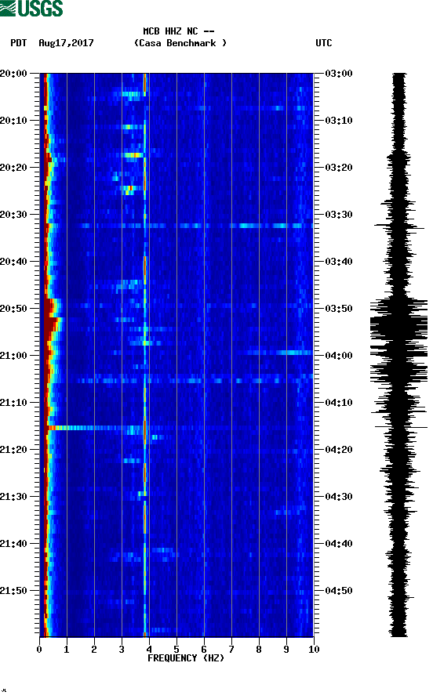Click the '20:10' PDT time label
Screen dimensions: 433x699
click(14, 121)
